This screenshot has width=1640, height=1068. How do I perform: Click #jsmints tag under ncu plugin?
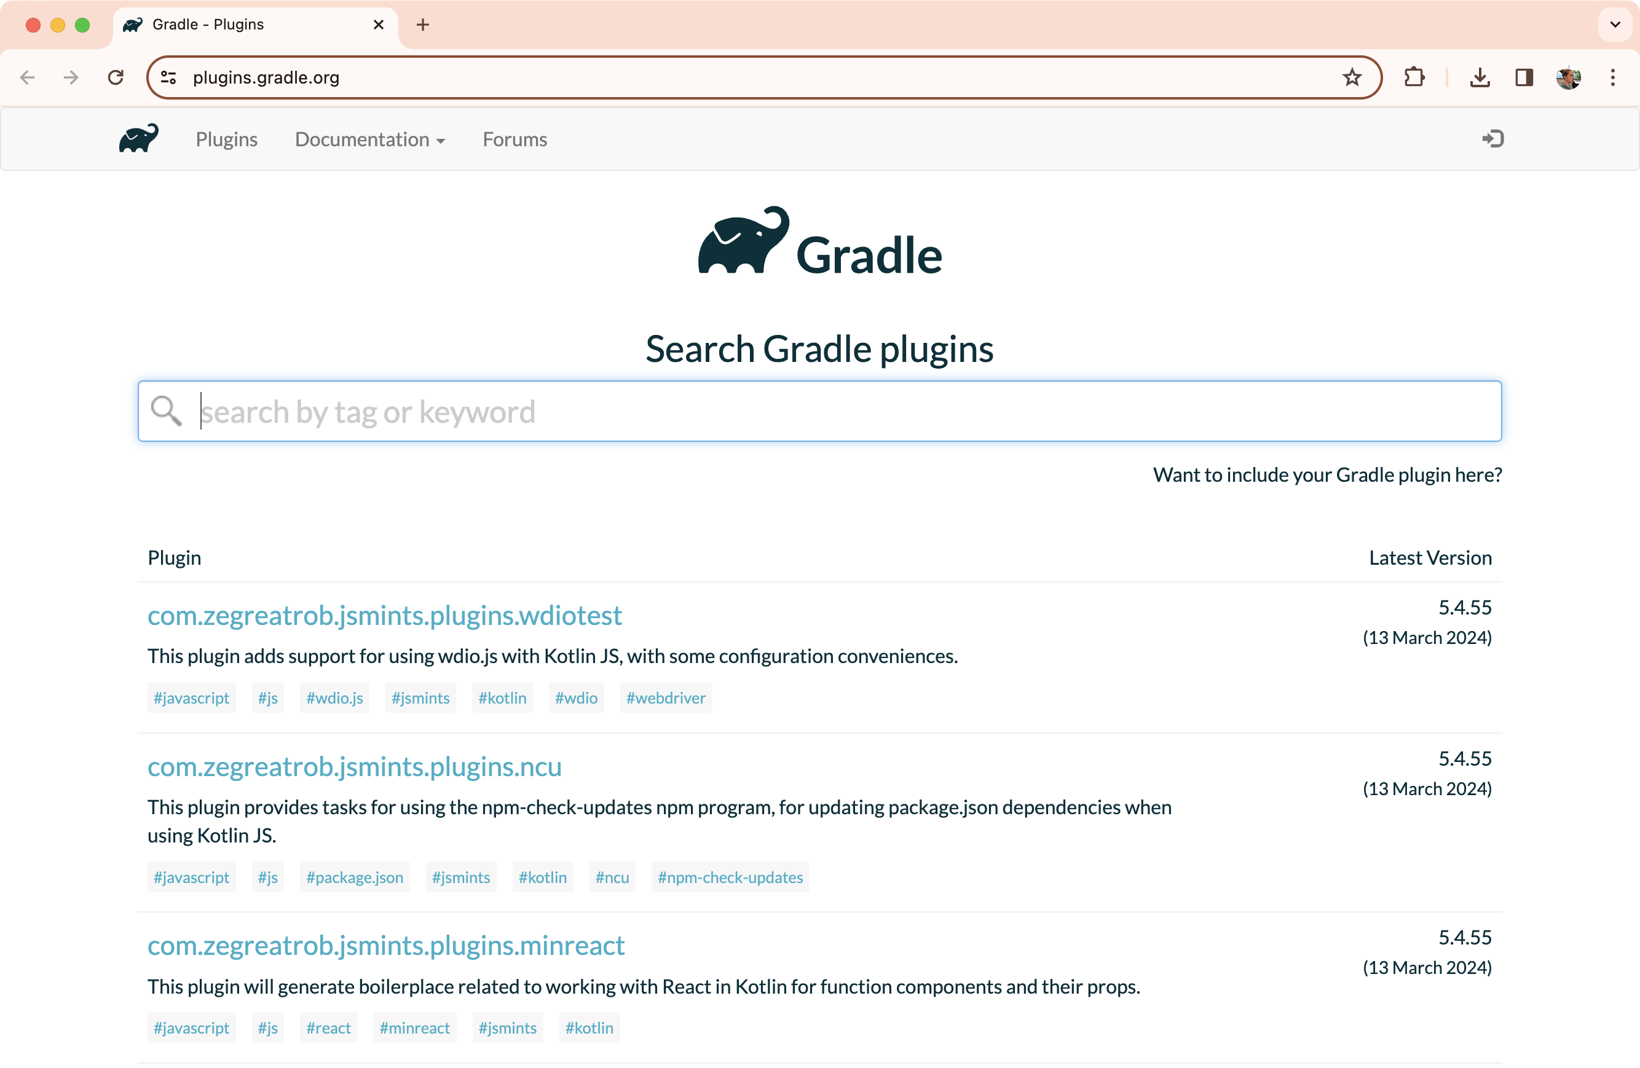point(461,877)
